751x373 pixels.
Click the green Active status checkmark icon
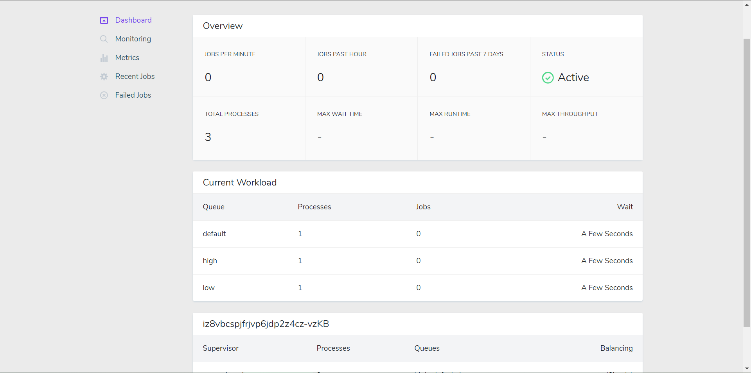tap(548, 78)
